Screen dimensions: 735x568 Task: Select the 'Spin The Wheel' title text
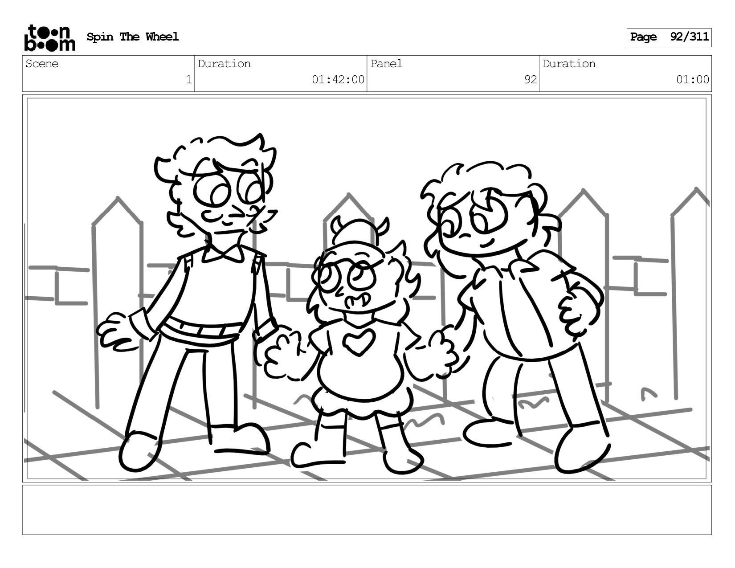[133, 37]
